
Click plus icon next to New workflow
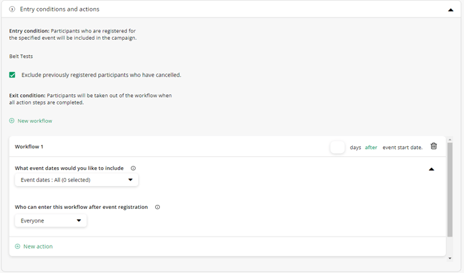pos(12,121)
